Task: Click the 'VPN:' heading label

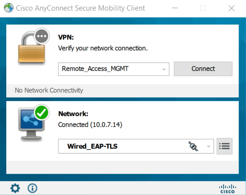Action: (x=66, y=37)
